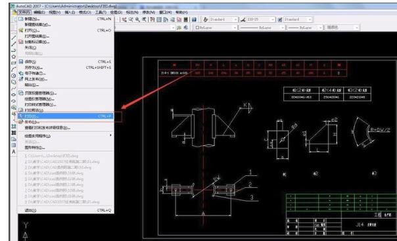Choose 保存(S) from the File menu
Screen dimensions: 397x241
click(x=65, y=62)
